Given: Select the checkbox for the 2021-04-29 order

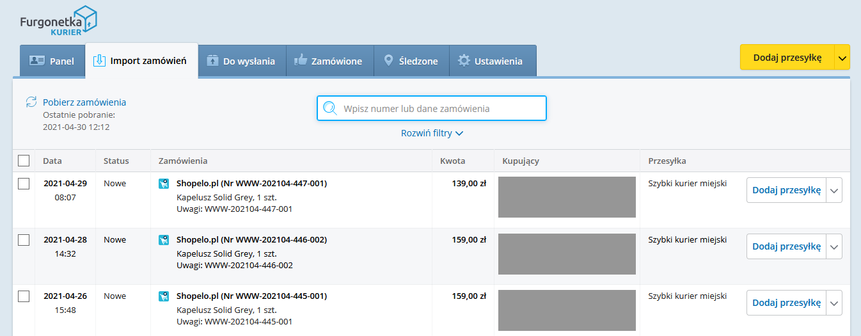Looking at the screenshot, I should click(x=24, y=184).
